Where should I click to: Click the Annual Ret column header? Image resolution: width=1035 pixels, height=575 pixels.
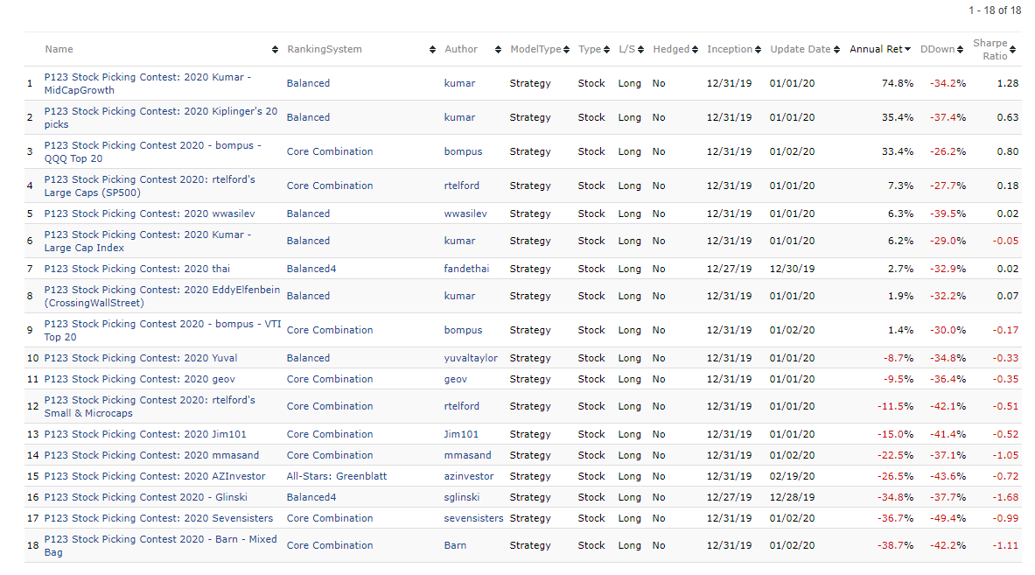[x=876, y=50]
